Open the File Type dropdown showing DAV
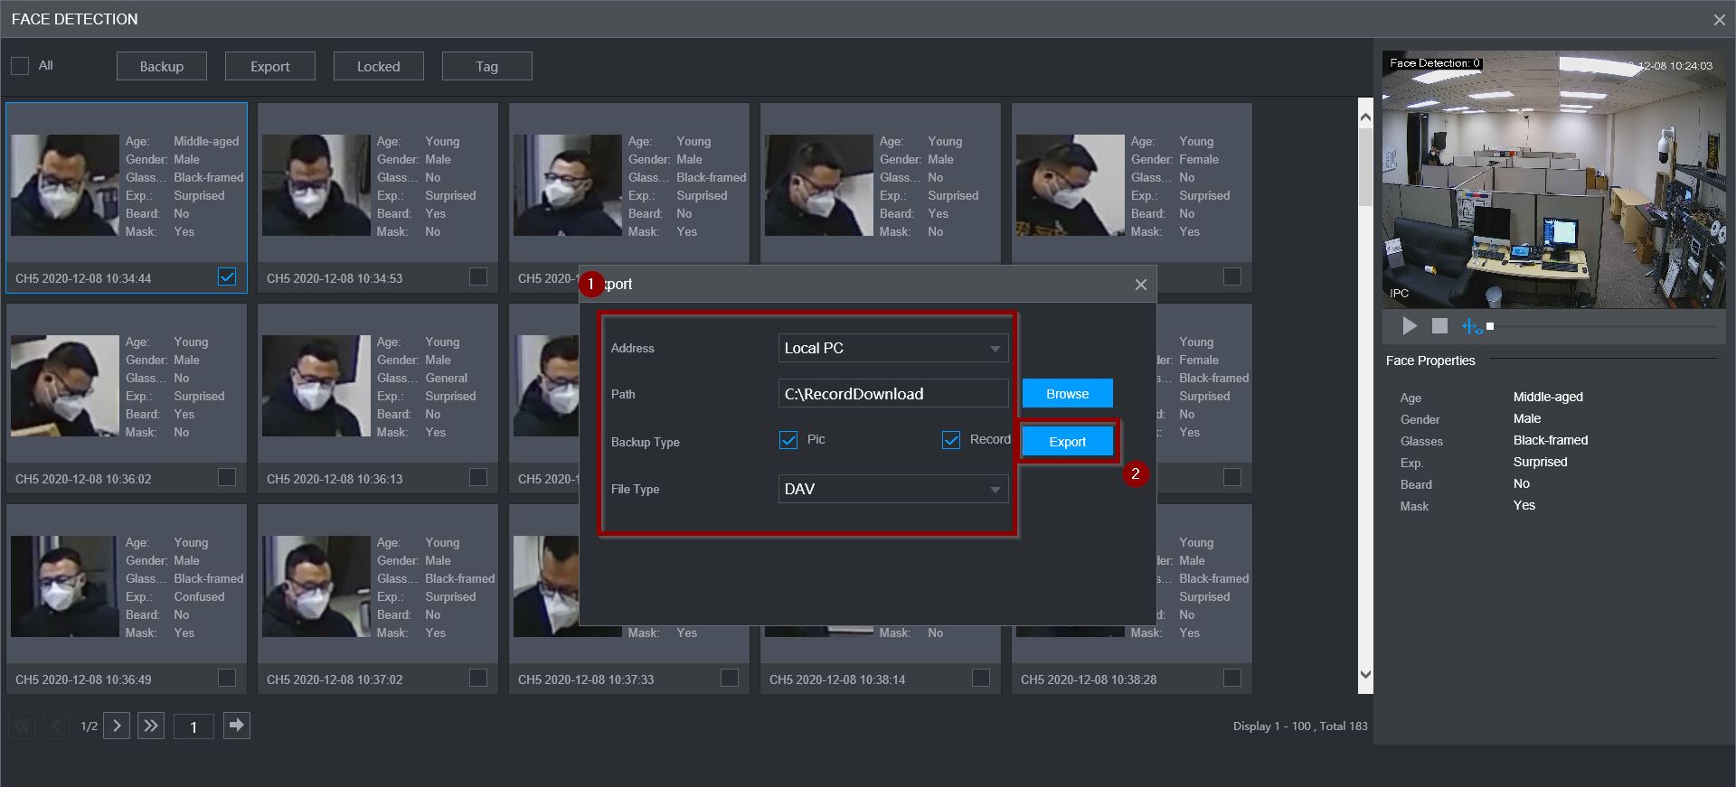 click(x=893, y=489)
